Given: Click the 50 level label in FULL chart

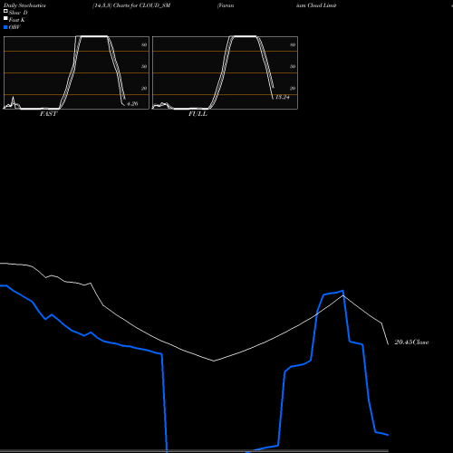Looking at the screenshot, I should (293, 66).
